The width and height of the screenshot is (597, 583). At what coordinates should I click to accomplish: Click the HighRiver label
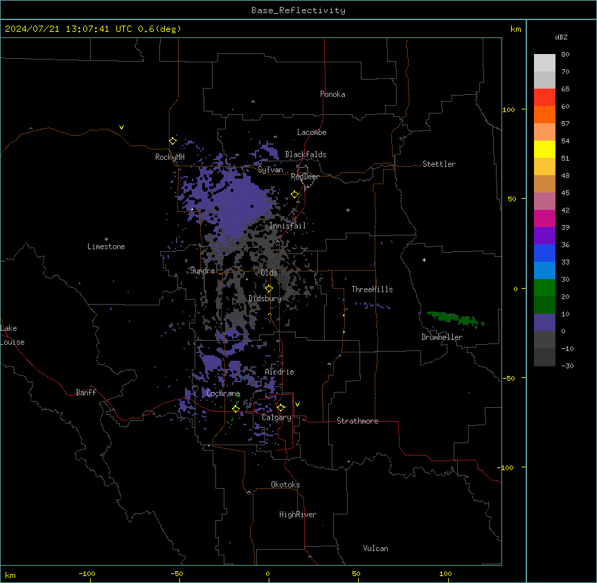[x=298, y=514]
